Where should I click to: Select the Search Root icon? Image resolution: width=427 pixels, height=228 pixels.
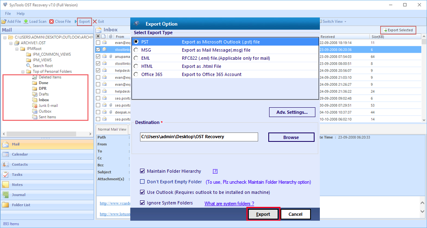tap(28, 66)
